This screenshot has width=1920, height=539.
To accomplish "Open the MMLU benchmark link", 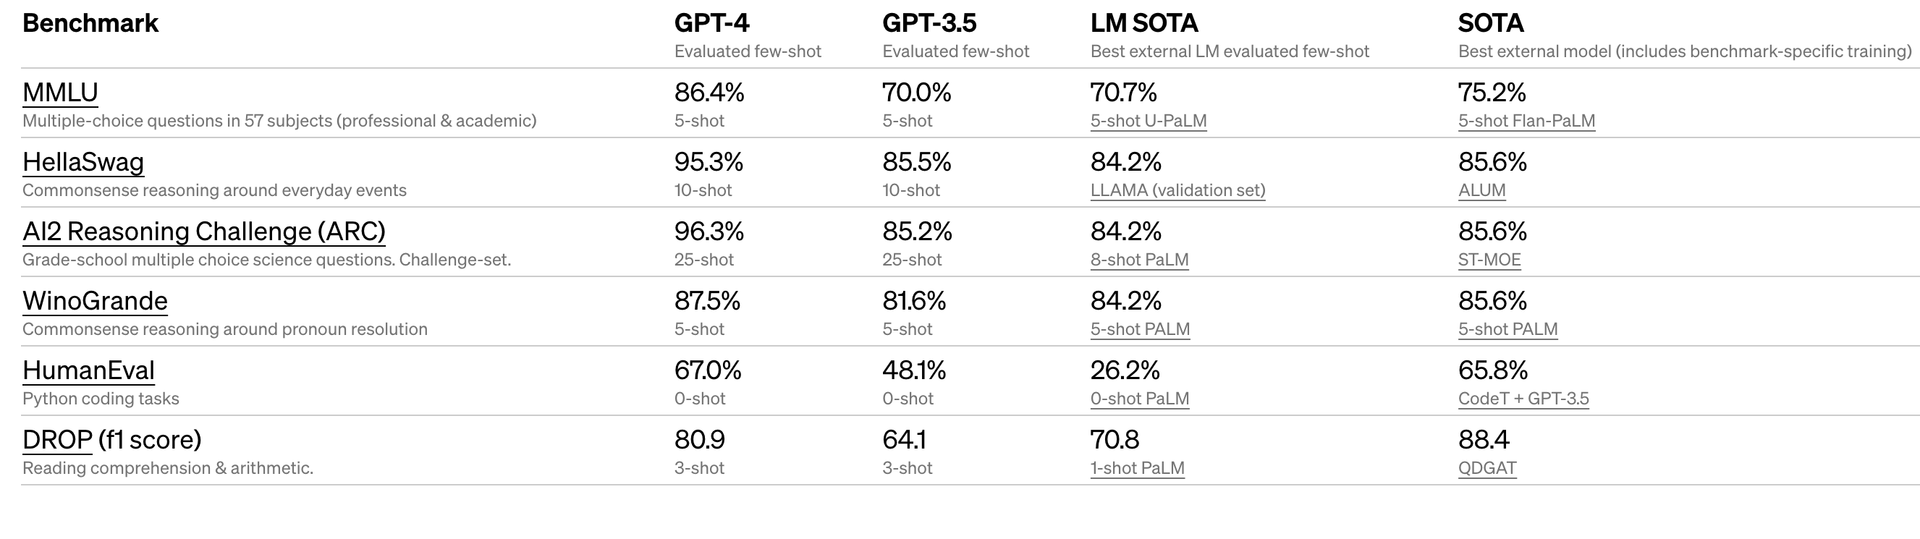I will (x=60, y=93).
